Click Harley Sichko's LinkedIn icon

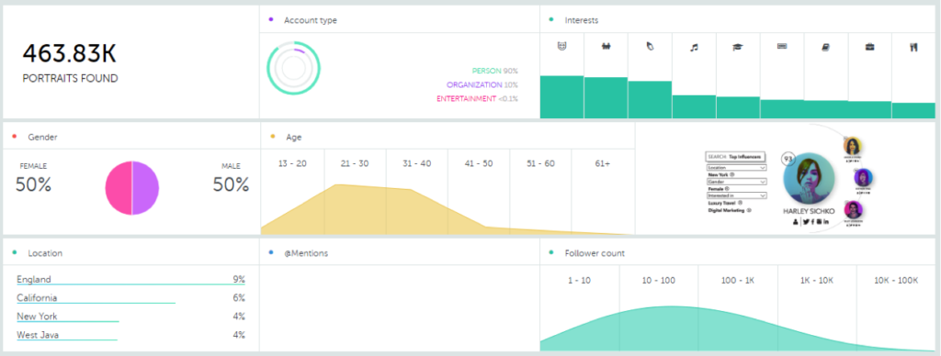[x=826, y=222]
